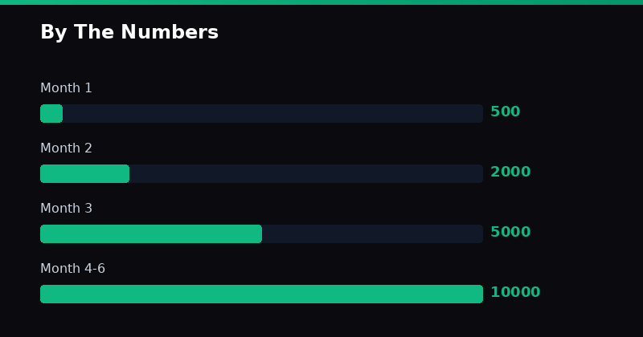
Task: Select the "Month 2" label
Action: coord(66,148)
